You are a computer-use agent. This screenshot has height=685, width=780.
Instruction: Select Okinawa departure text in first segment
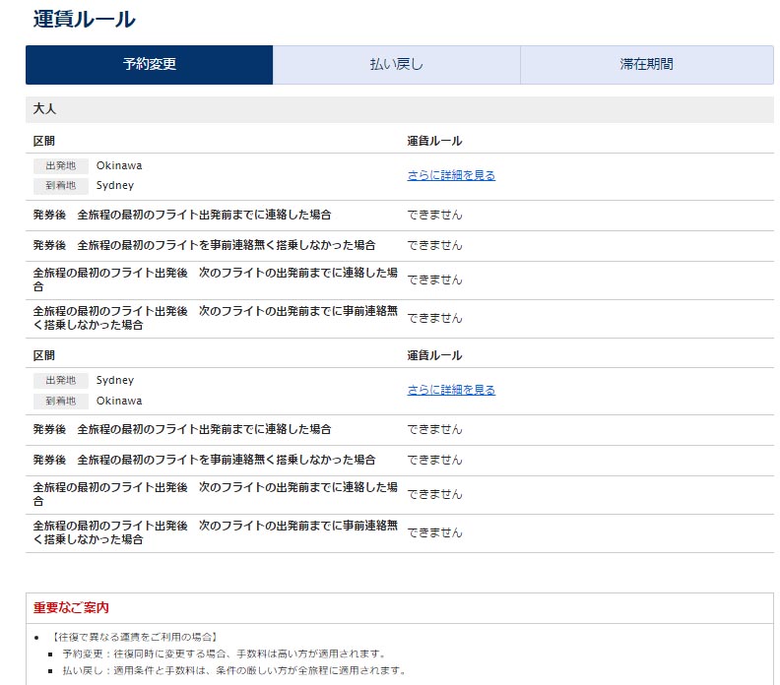[x=118, y=165]
